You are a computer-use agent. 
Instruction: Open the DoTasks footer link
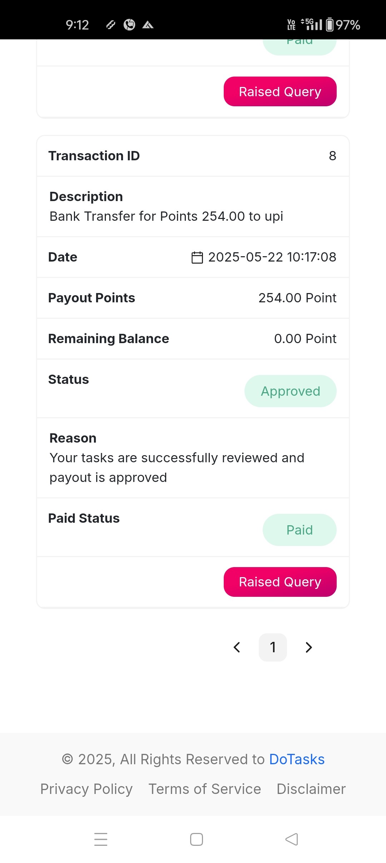pos(297,759)
